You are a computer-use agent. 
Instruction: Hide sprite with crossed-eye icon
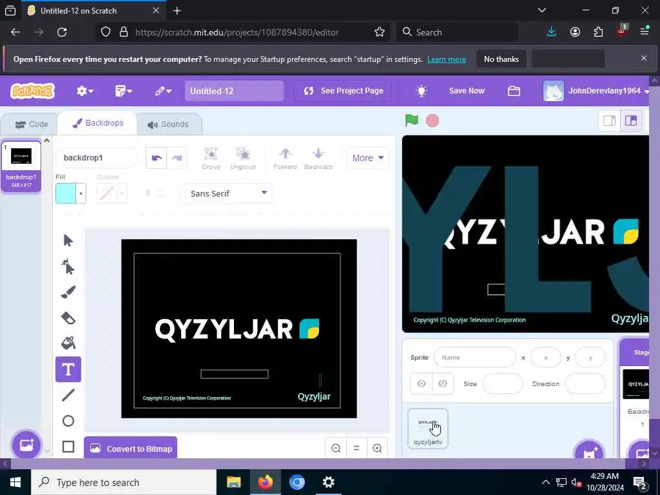pos(442,383)
